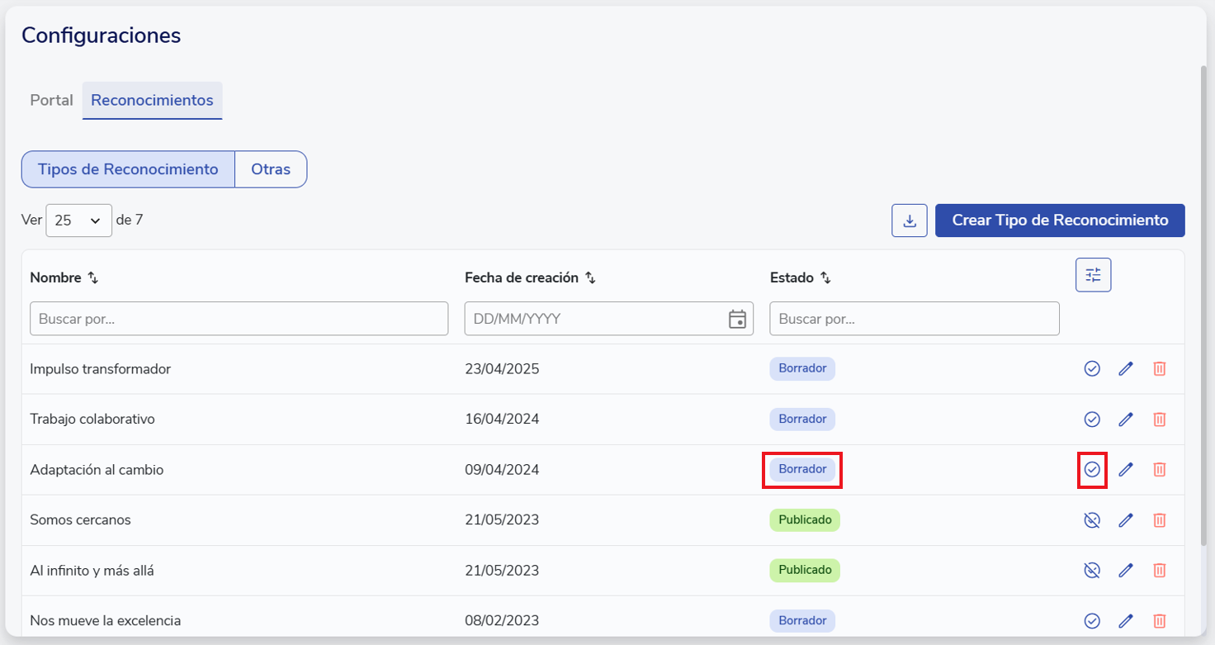Unpublish the Somos cercanos recognition type
Image resolution: width=1215 pixels, height=645 pixels.
coord(1092,520)
